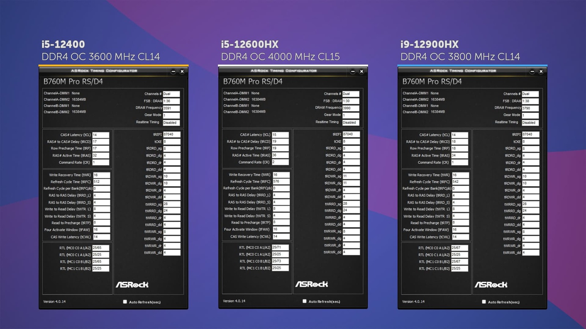Select RTL MC1 C0 B1/B2 value 25/73
This screenshot has width=586, height=329.
click(280, 261)
